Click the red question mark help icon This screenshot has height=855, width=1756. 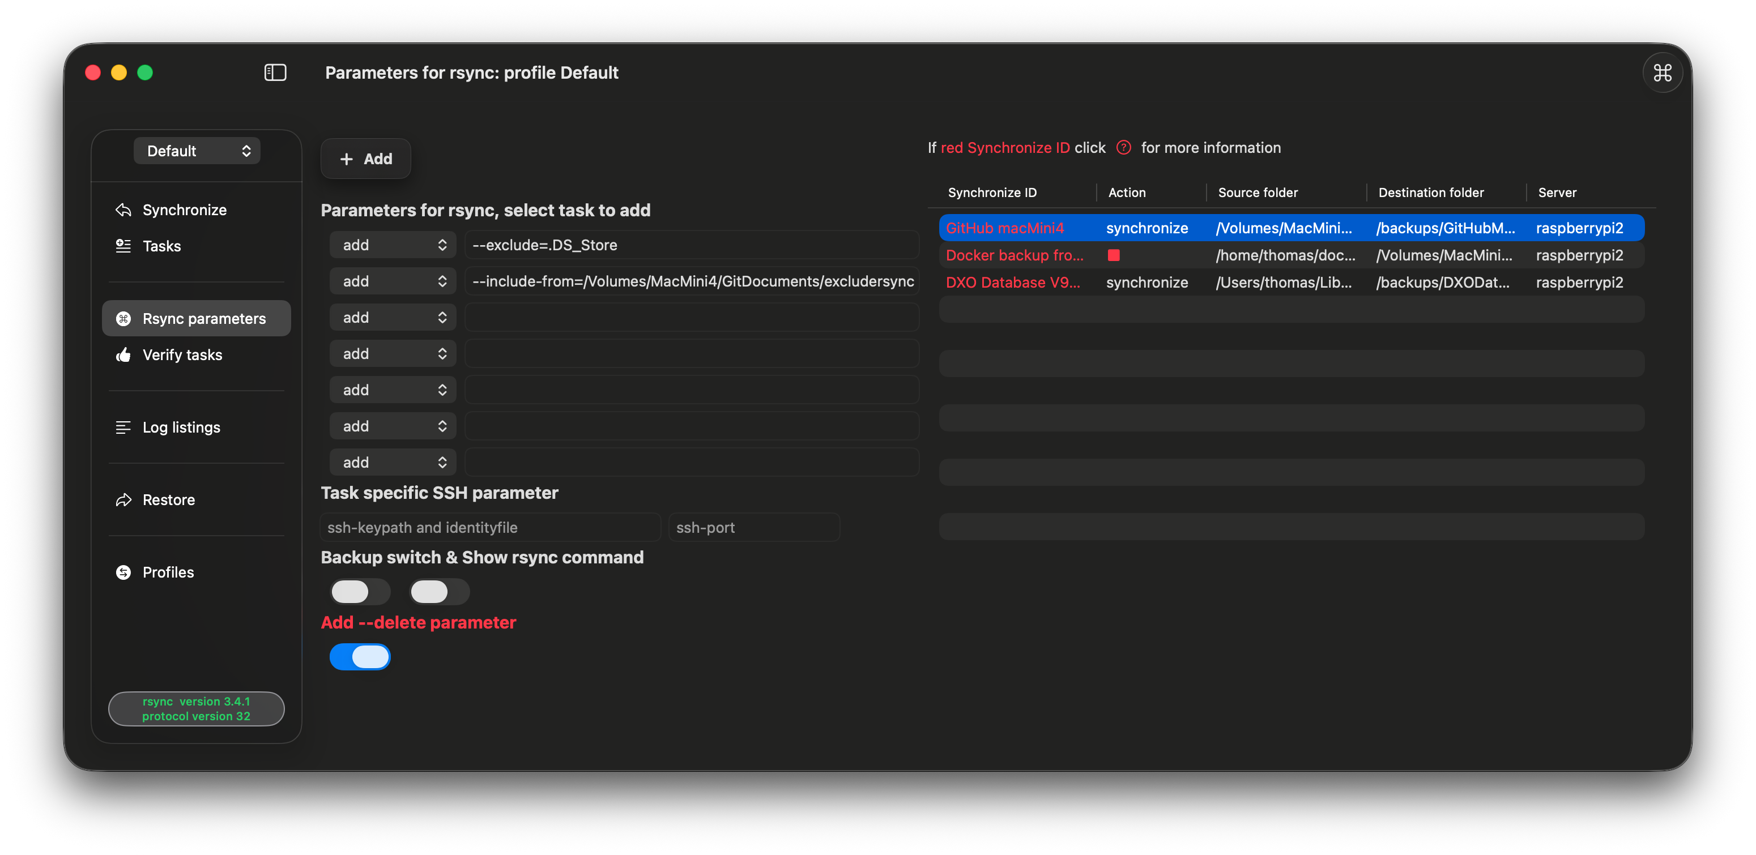(x=1123, y=147)
